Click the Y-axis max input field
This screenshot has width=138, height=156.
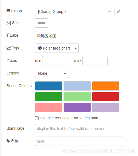coord(95,61)
